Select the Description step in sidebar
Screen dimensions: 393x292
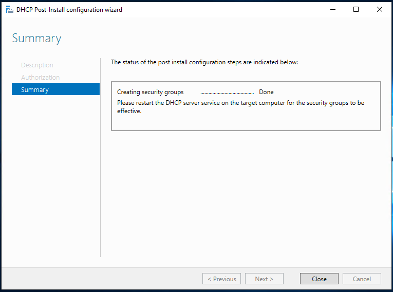point(37,65)
